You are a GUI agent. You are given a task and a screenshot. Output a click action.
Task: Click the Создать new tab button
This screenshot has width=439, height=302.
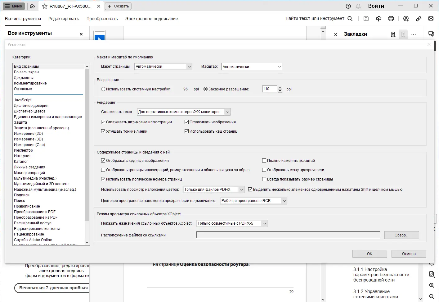pyautogui.click(x=118, y=6)
